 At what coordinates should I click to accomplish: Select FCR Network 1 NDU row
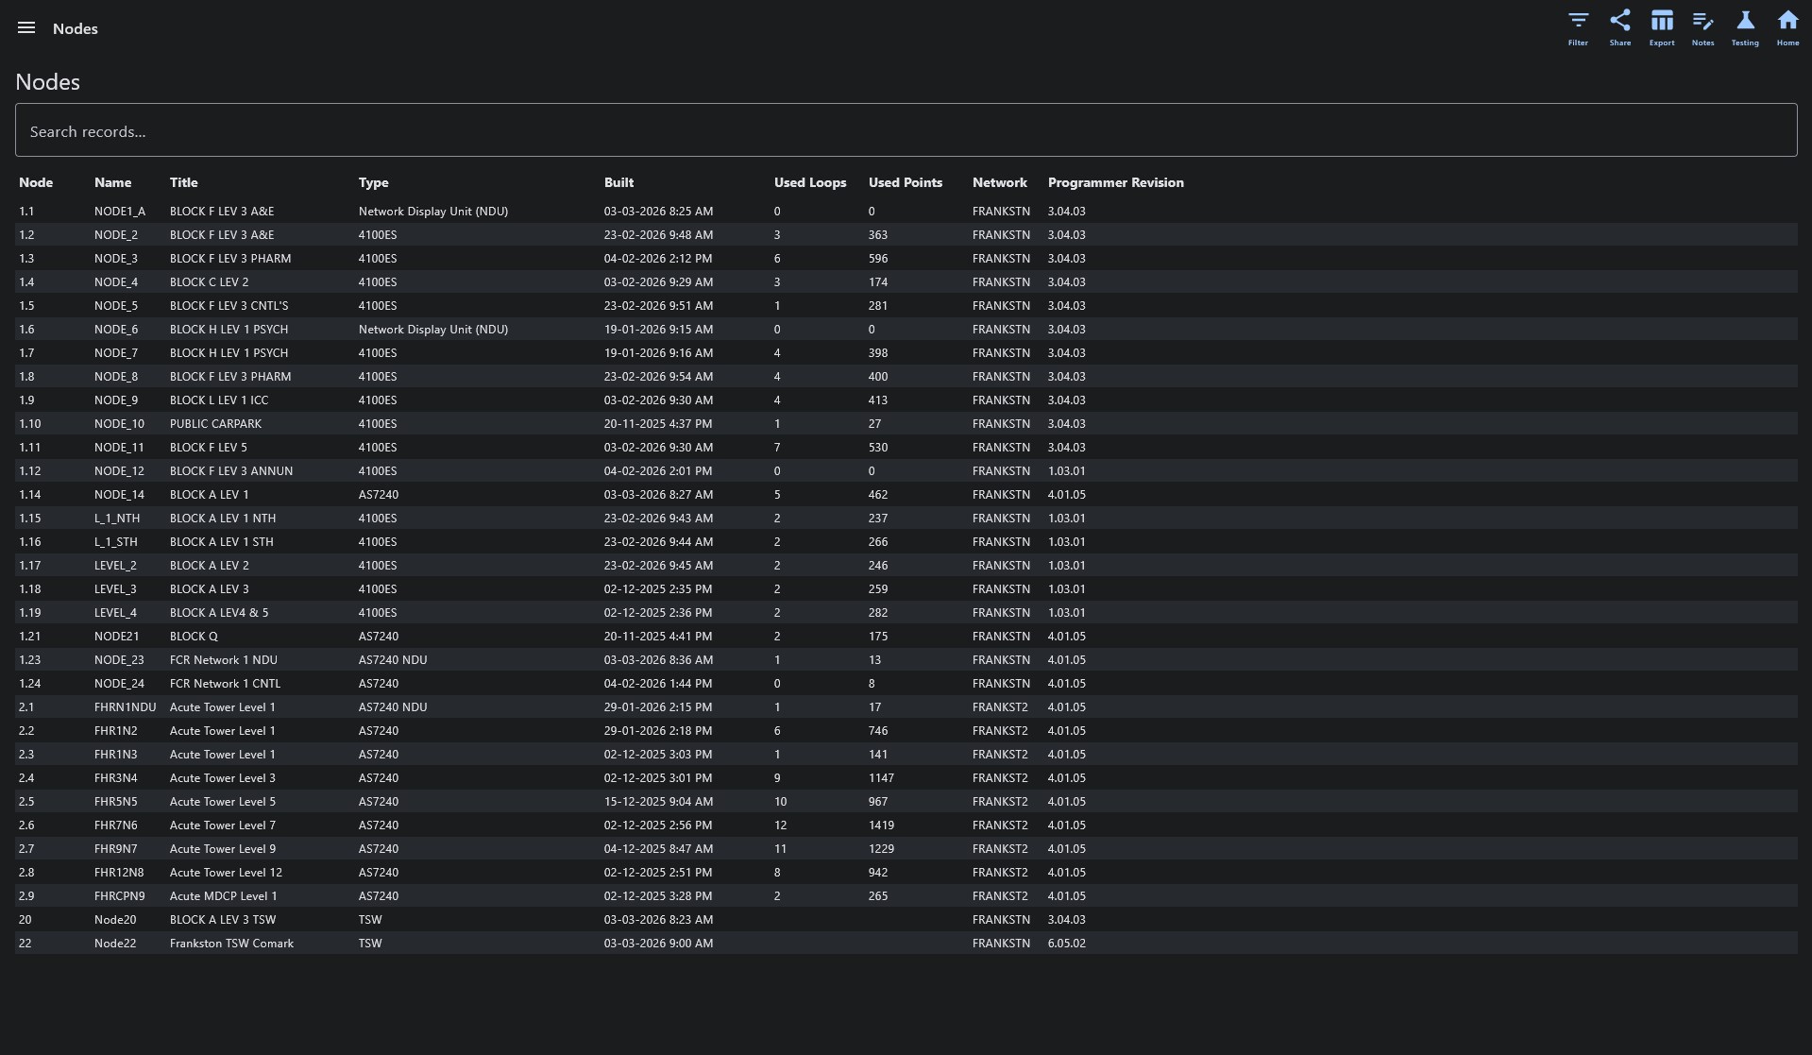pyautogui.click(x=906, y=660)
